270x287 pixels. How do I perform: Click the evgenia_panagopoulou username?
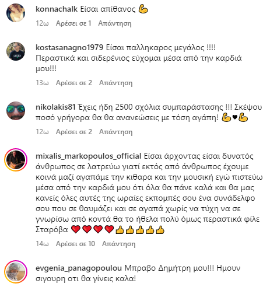[x=79, y=268]
